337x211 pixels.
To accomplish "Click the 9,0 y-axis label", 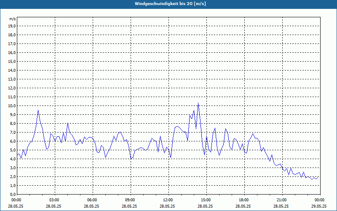I will [13, 114].
